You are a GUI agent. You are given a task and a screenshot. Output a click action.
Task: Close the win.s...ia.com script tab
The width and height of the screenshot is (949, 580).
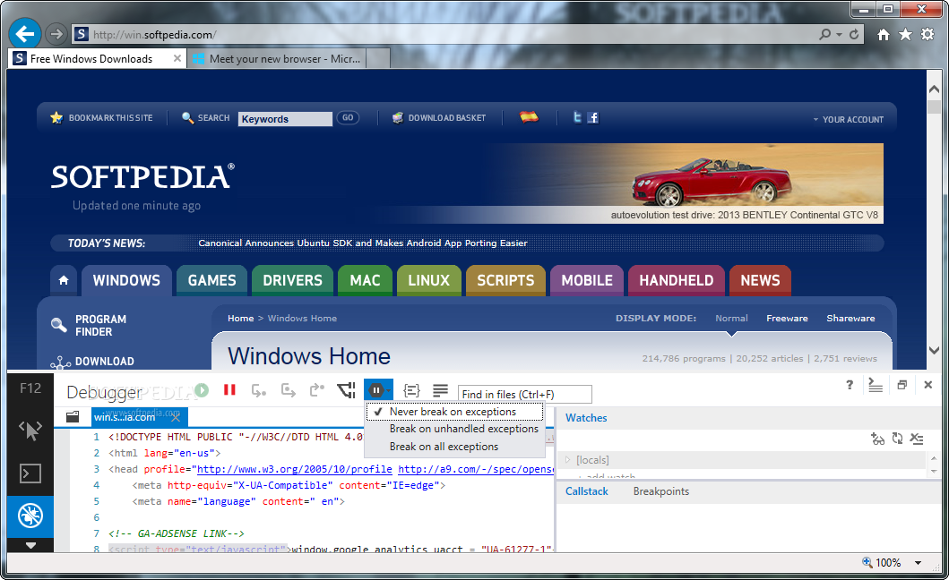point(176,417)
